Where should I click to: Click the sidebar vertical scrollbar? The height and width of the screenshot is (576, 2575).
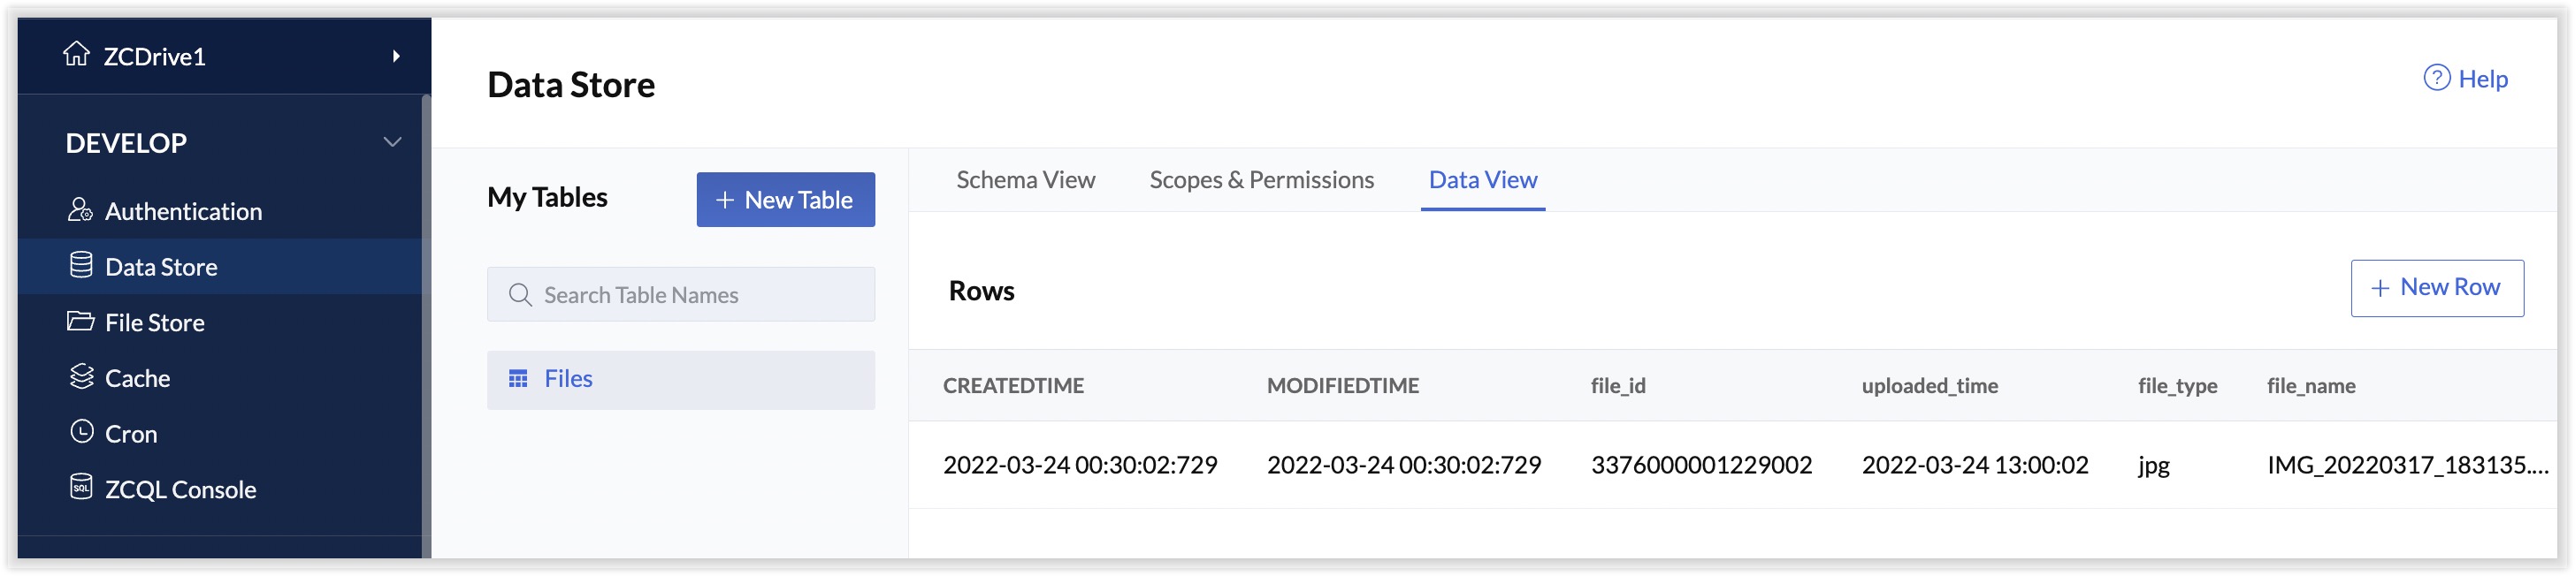pos(426,320)
